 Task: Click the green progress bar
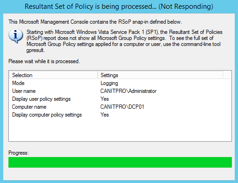coord(120,162)
